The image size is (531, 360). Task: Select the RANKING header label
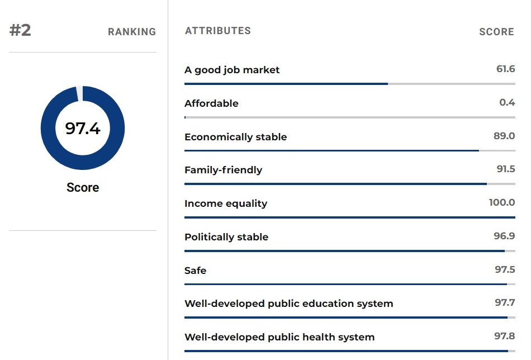[132, 32]
